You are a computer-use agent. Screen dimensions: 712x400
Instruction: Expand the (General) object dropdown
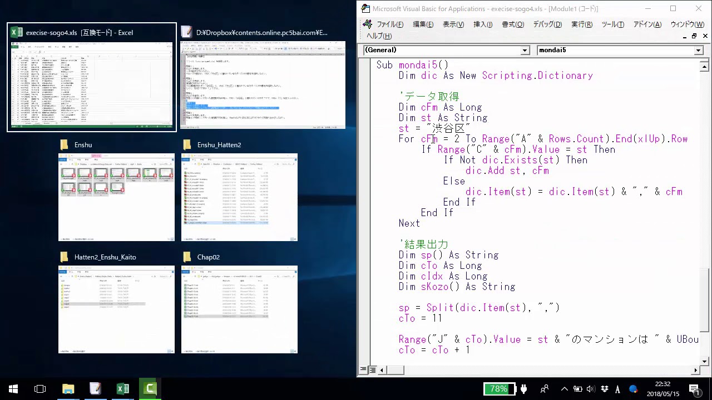pos(525,50)
